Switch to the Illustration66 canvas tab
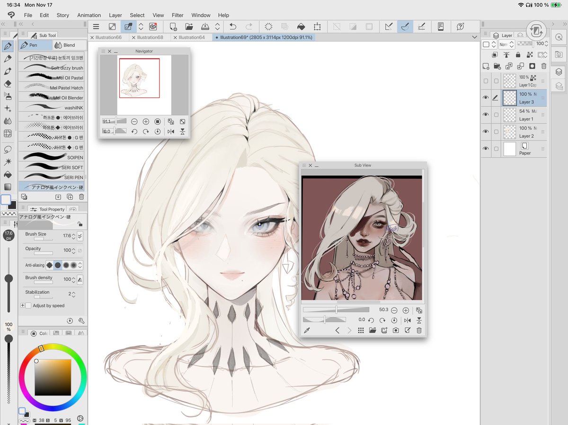The image size is (568, 425). (108, 37)
